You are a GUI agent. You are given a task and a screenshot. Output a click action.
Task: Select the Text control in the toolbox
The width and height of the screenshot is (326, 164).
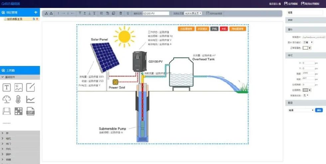pyautogui.click(x=7, y=87)
